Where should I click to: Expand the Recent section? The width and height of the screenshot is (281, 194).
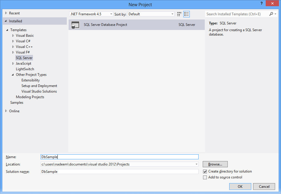click(x=6, y=13)
